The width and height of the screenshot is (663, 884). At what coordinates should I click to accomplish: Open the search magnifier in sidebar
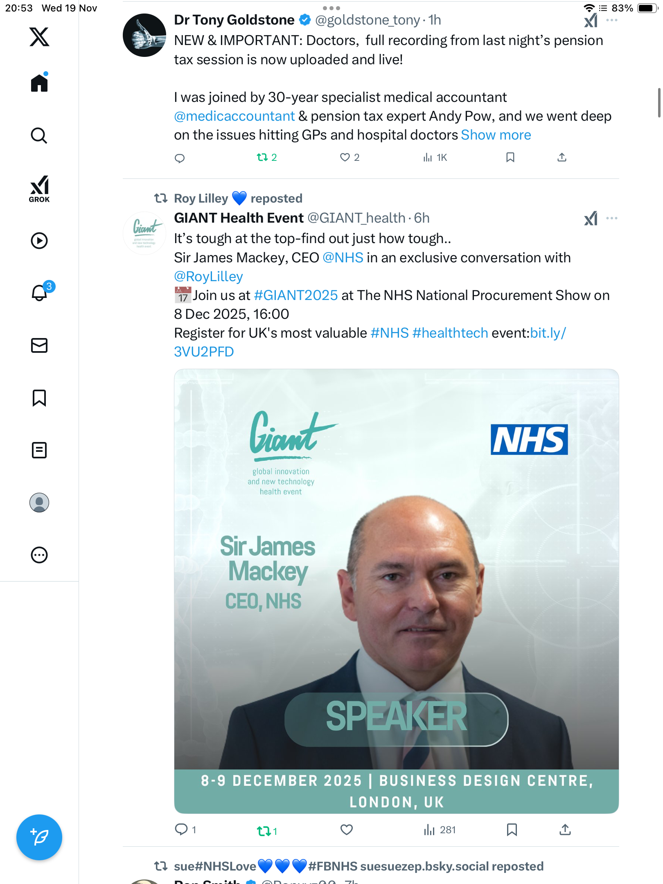tap(39, 135)
